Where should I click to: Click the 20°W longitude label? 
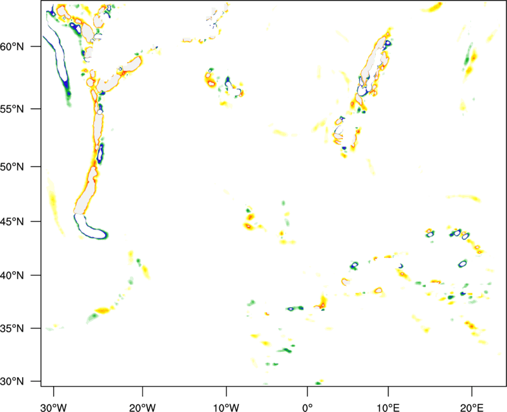143,408
